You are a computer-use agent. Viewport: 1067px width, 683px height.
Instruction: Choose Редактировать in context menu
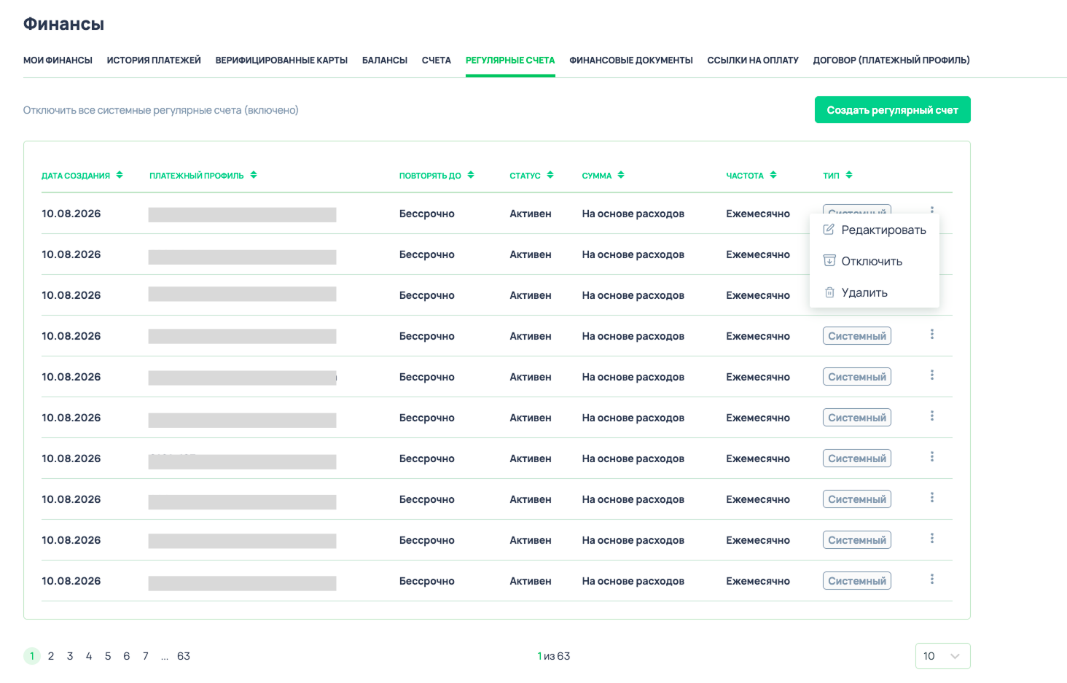875,230
